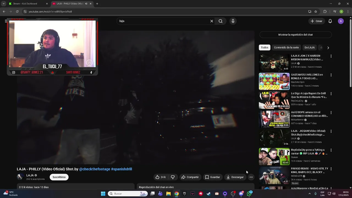Open options for LAJA - JIGSAW video

pyautogui.click(x=331, y=131)
